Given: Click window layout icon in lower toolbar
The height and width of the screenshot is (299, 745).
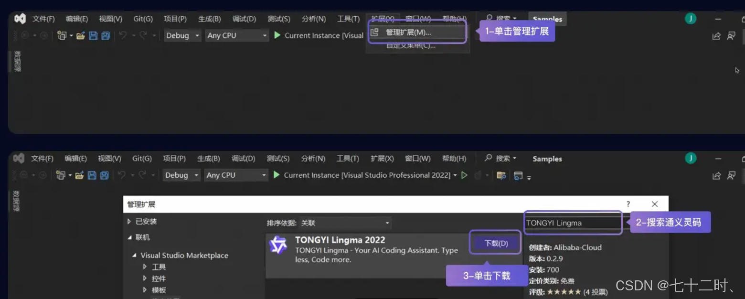Looking at the screenshot, I should pos(518,175).
